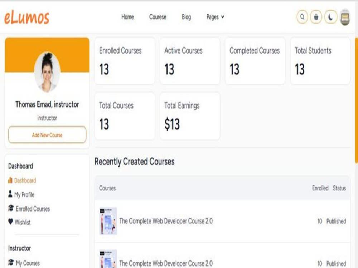Click first Web Developer Course thumbnail
Screen dimensions: 358x268
(x=108, y=221)
